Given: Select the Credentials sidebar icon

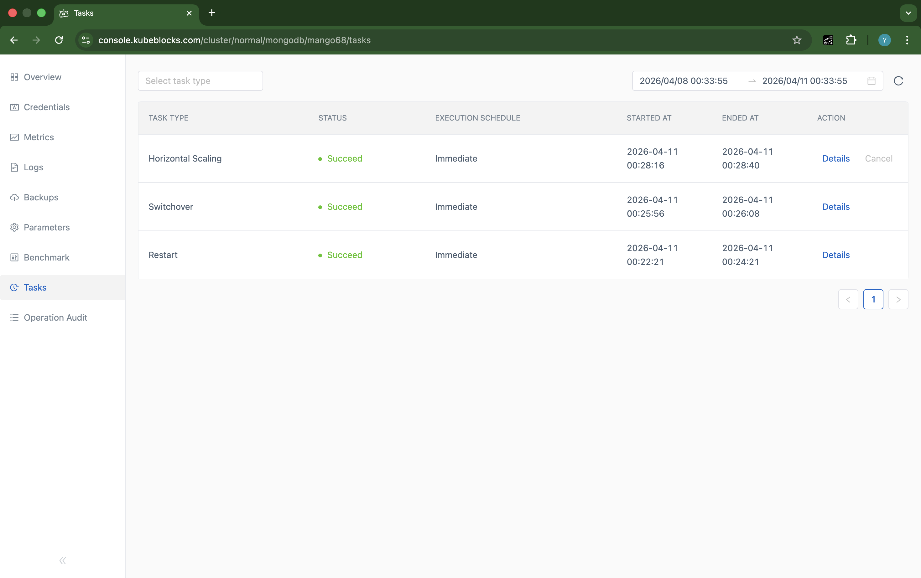Looking at the screenshot, I should click(14, 107).
